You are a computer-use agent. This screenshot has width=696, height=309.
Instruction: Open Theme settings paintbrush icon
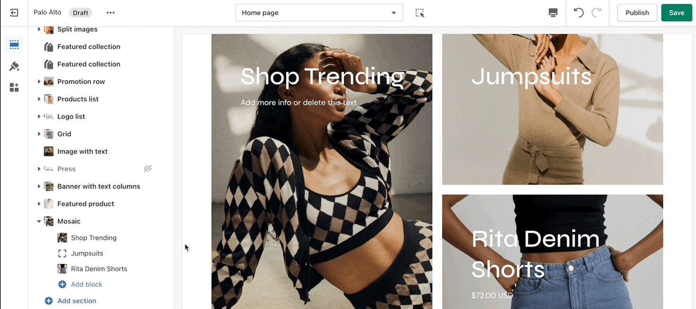pos(14,66)
